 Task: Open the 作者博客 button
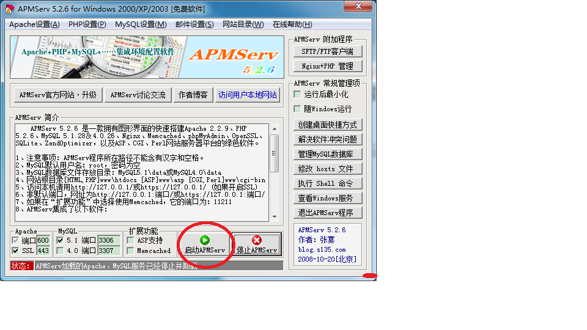pos(193,95)
